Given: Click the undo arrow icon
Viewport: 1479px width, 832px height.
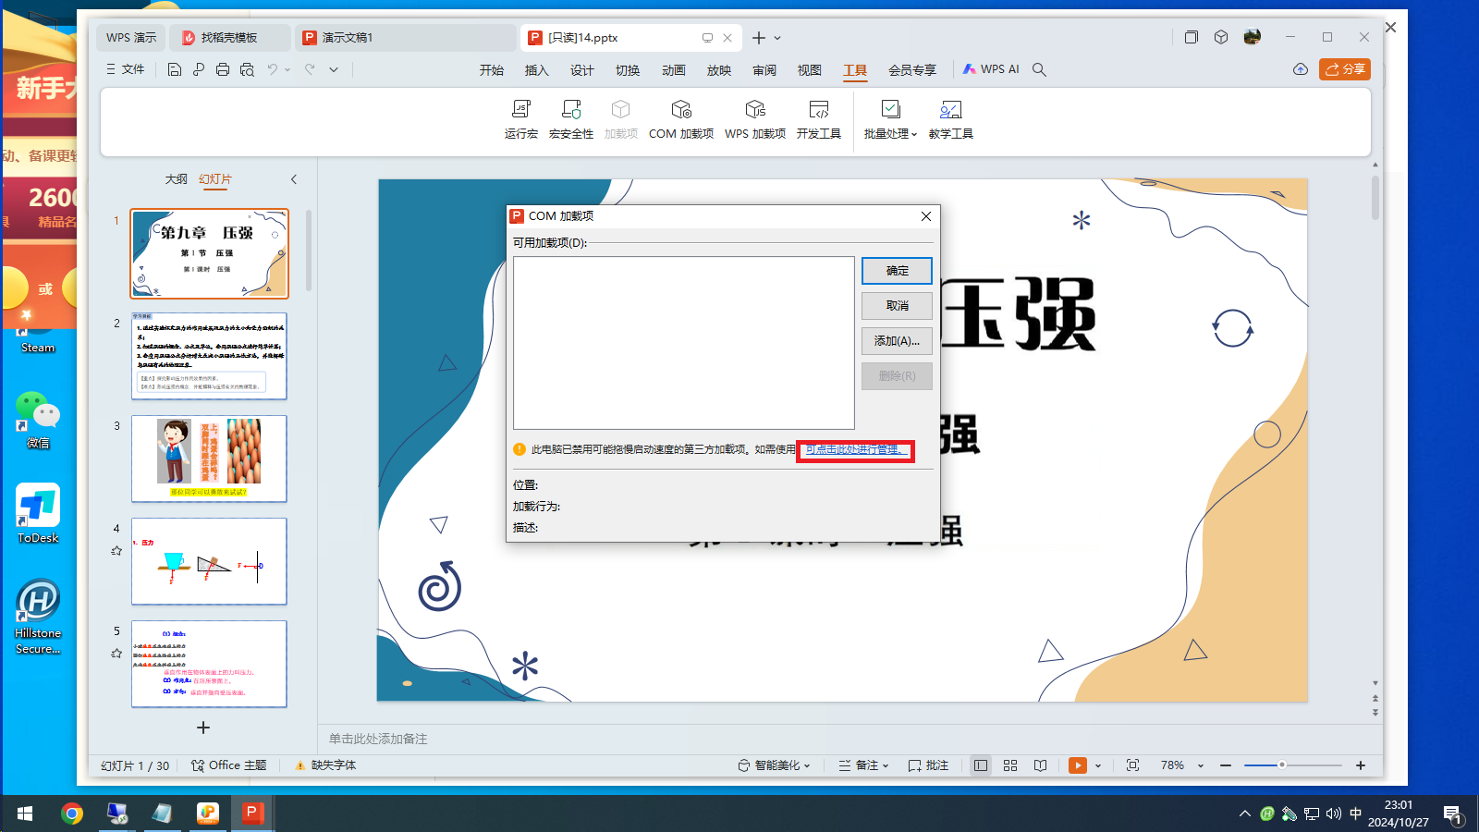Looking at the screenshot, I should [273, 69].
